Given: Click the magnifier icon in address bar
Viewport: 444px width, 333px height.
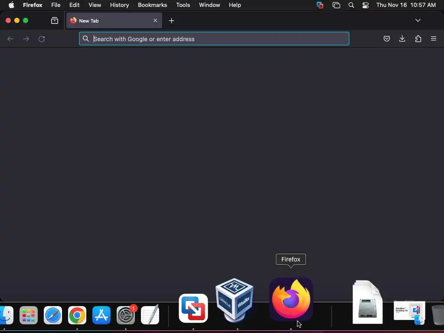Looking at the screenshot, I should [x=86, y=39].
